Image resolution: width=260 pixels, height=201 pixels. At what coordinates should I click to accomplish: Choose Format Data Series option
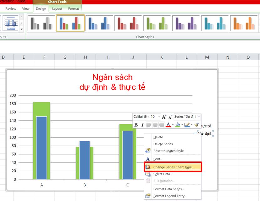coord(173,189)
